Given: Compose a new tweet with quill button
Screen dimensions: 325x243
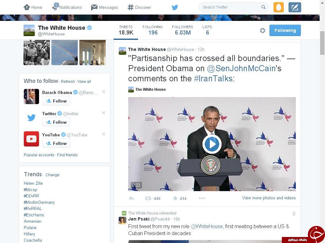Looking at the screenshot, I should pos(295,7).
